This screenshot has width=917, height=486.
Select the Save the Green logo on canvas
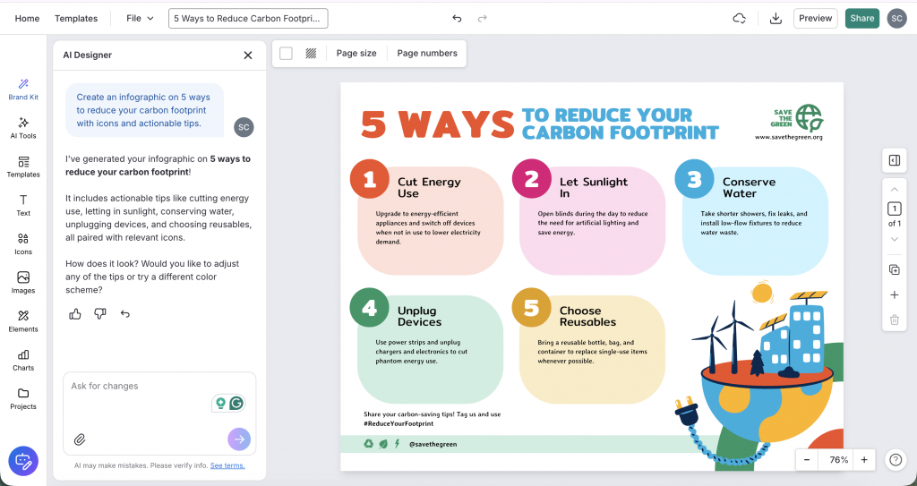tap(796, 118)
